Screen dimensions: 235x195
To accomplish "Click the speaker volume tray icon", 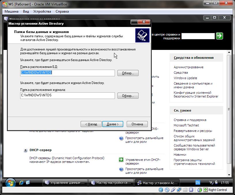I will 211,182.
